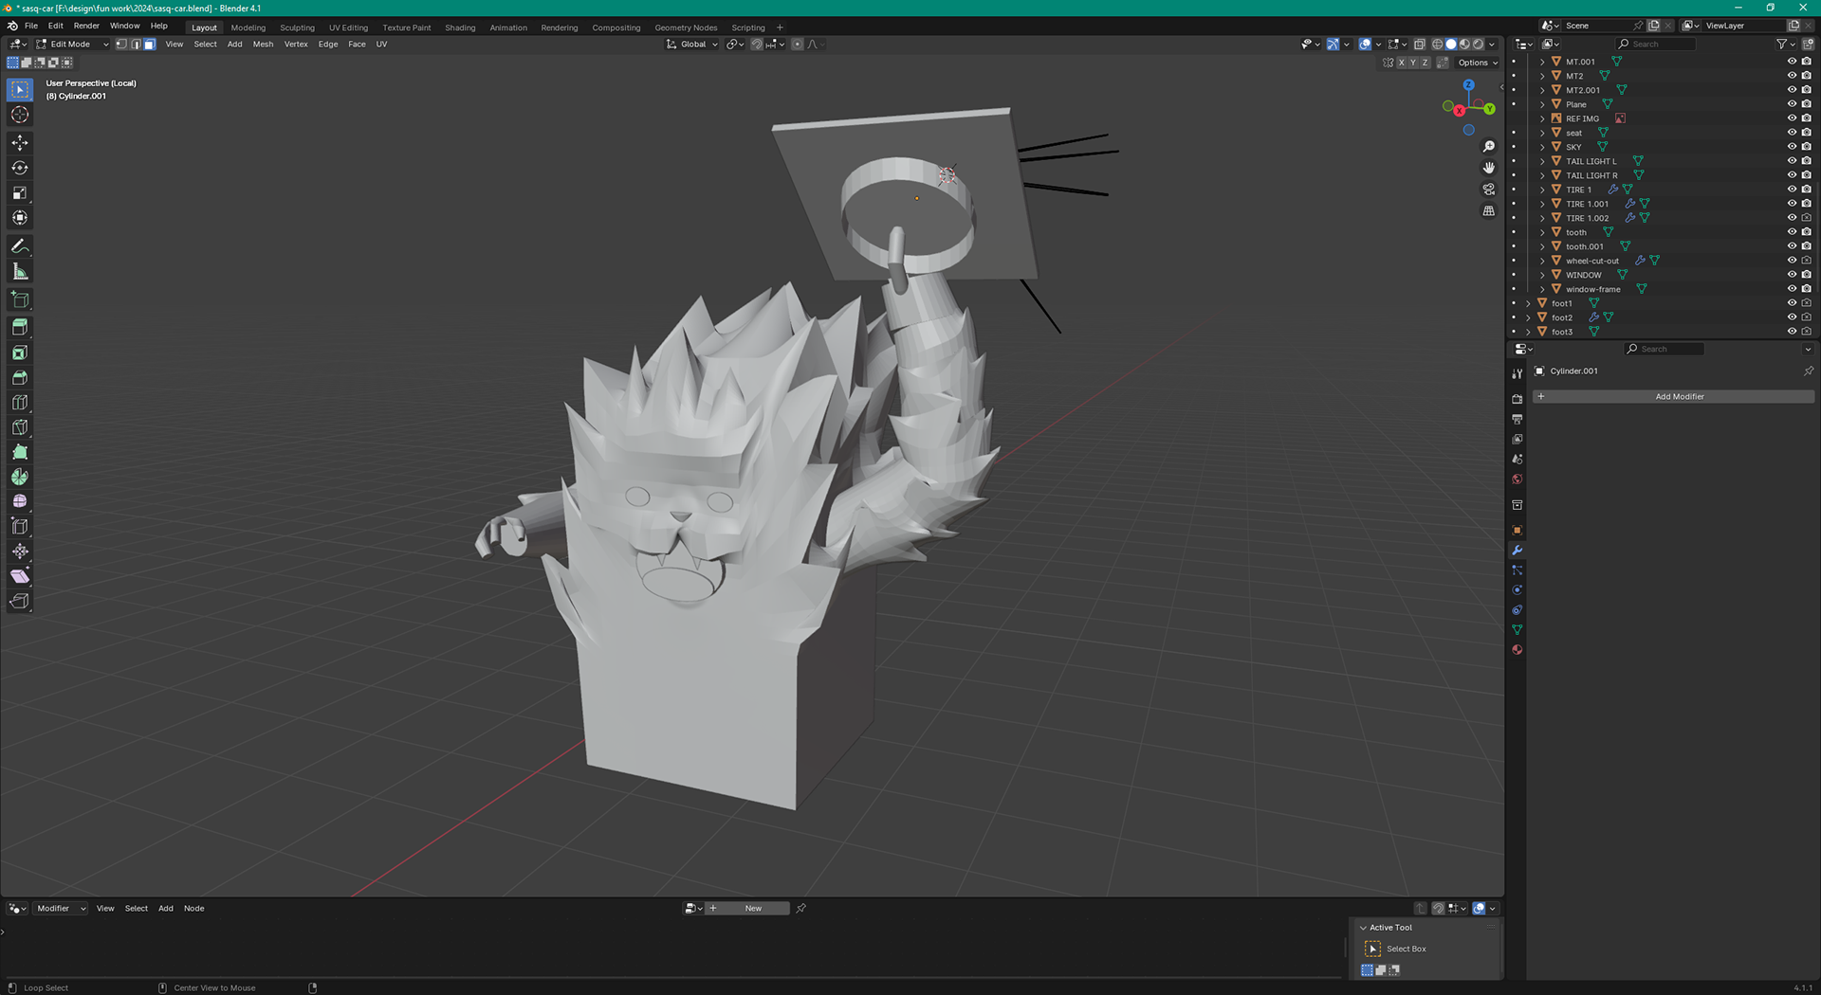Select the Loop Cut tool
This screenshot has height=995, width=1821.
point(20,402)
